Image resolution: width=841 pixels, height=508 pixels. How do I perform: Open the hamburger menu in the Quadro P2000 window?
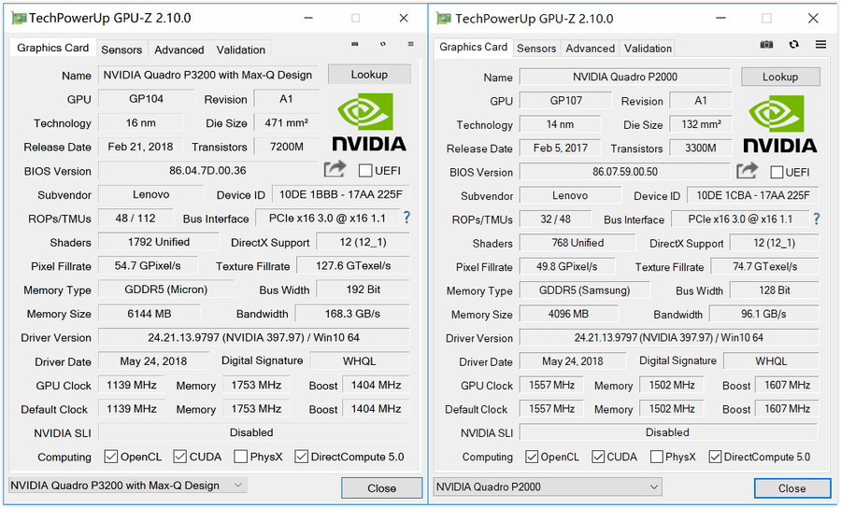coord(820,45)
